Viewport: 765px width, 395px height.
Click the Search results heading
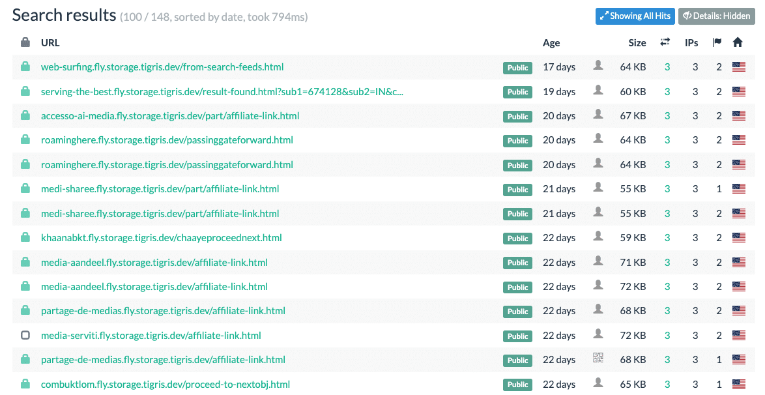coord(64,15)
